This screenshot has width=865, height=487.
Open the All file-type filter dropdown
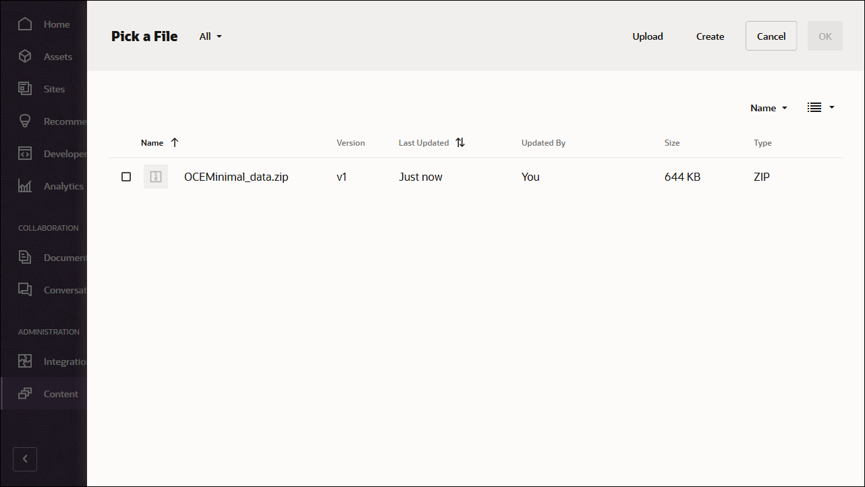click(210, 36)
